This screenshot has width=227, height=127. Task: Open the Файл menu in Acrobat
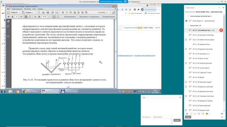pos(9,9)
